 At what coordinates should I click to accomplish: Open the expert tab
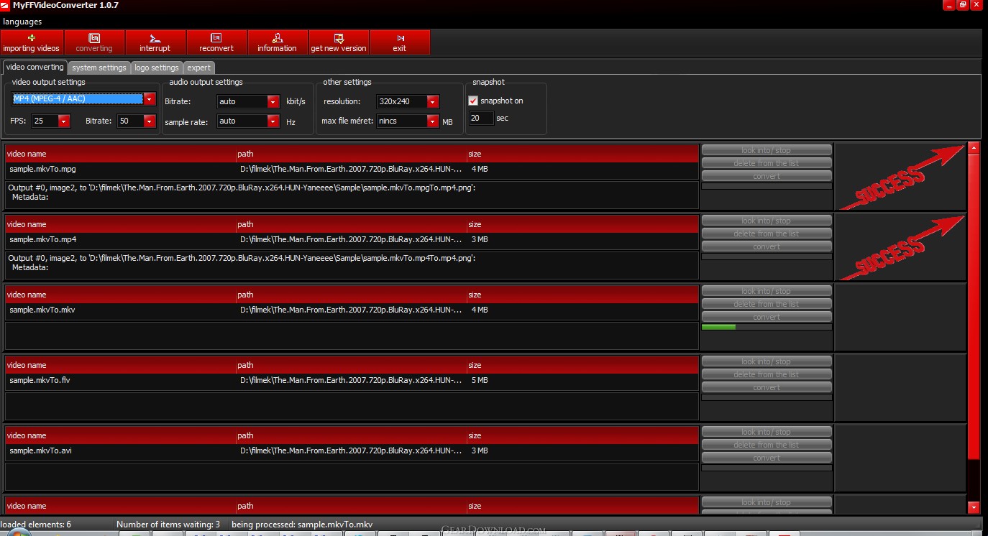coord(199,68)
